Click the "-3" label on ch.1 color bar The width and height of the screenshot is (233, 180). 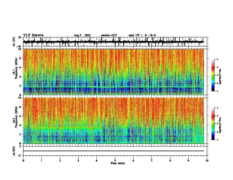pyautogui.click(x=217, y=59)
